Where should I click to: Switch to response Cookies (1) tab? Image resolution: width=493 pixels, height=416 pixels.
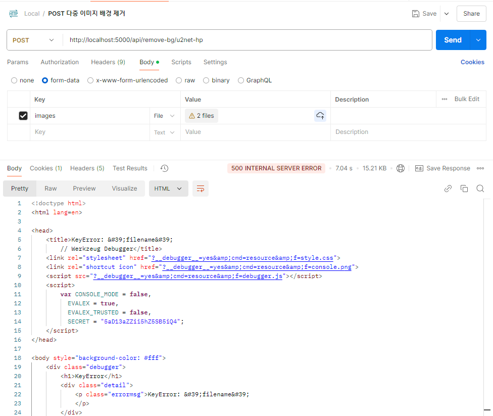46,168
